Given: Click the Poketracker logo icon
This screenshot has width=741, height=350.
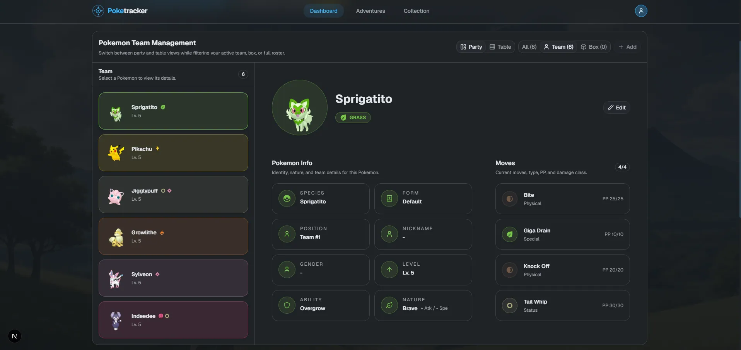Looking at the screenshot, I should 98,11.
